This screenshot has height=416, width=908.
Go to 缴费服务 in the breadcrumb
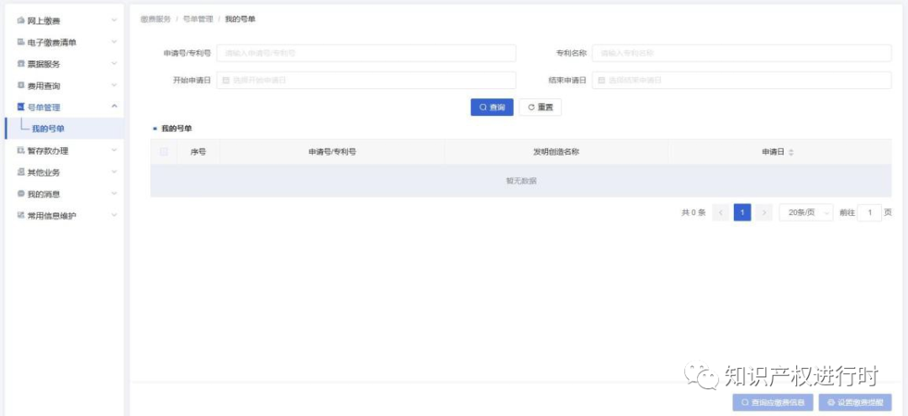click(x=156, y=18)
